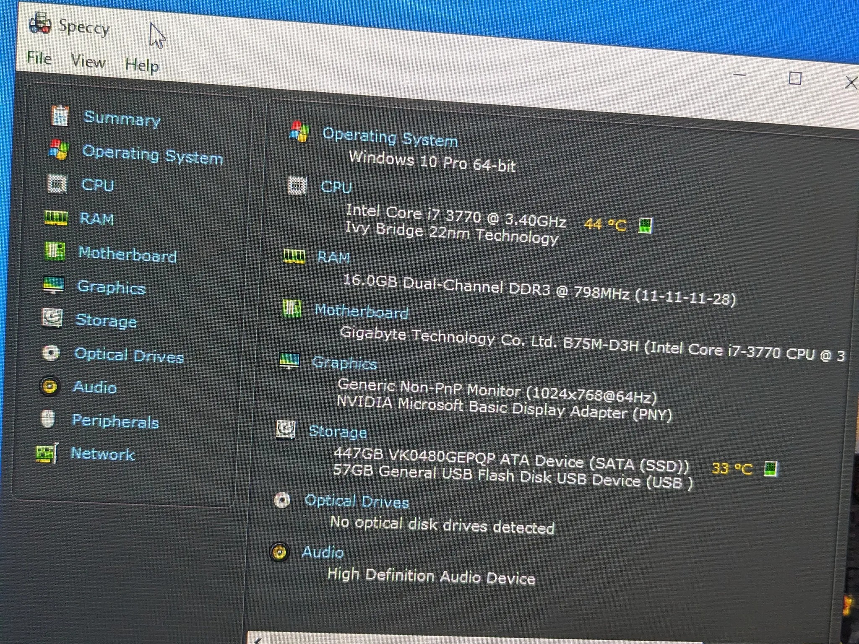Select '447GB VK0480GEPQP ATA Device' line
This screenshot has height=644, width=859.
click(x=511, y=460)
